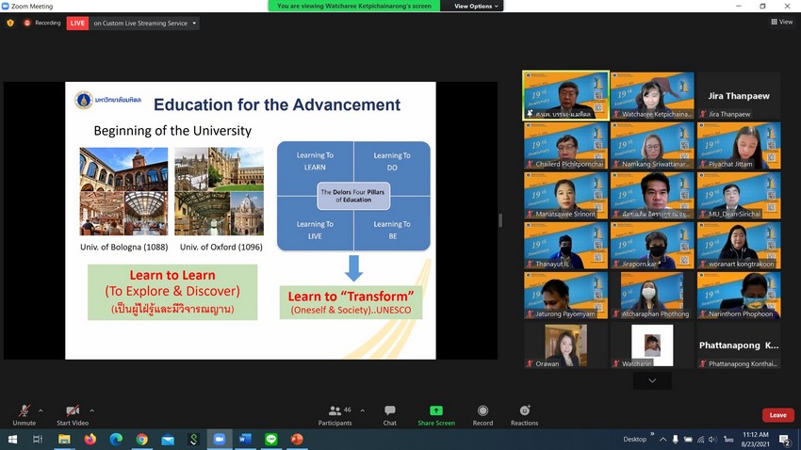Click the green Share Screen icon
801x450 pixels.
tap(436, 411)
